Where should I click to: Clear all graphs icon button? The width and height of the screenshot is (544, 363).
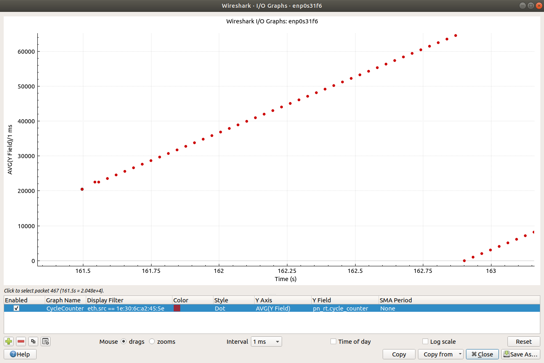click(46, 341)
